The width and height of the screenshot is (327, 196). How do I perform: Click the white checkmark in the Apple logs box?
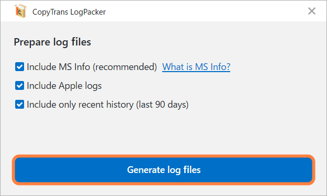tap(19, 86)
